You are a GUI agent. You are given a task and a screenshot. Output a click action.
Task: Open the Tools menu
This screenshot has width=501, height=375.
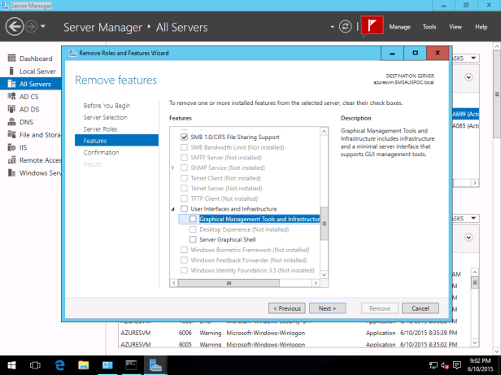pos(429,27)
